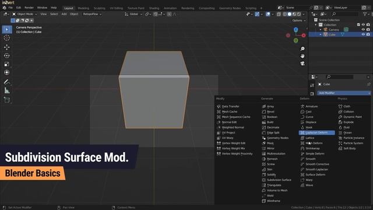Image resolution: width=373 pixels, height=210 pixels.
Task: Switch to the Modeling workspace tab
Action: tap(83, 8)
